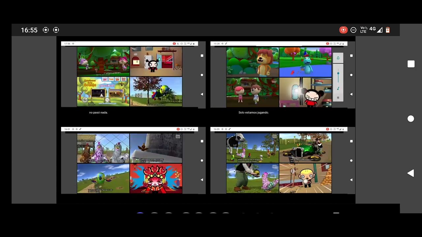Open the green parrot beside the tree video
The image size is (422, 237).
click(156, 92)
